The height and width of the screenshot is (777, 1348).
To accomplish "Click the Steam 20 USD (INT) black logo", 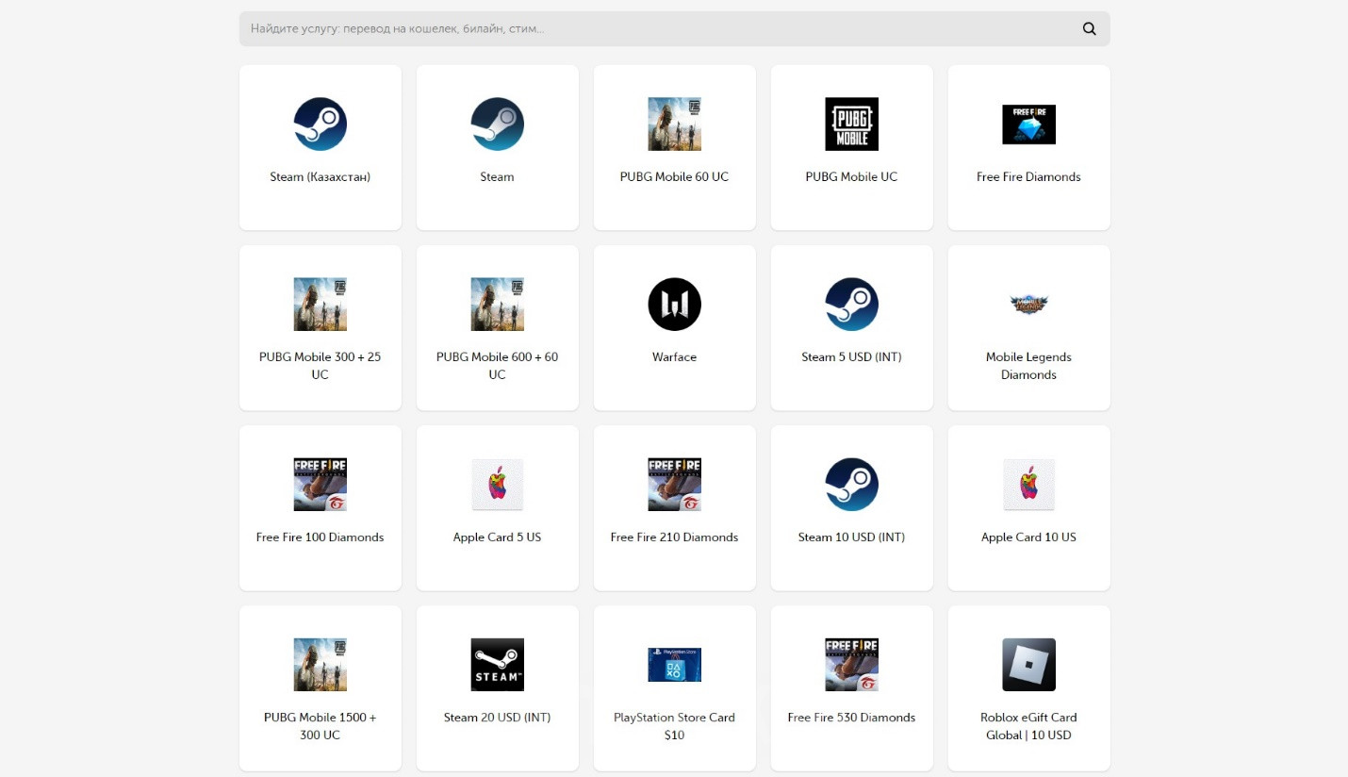I will pos(498,665).
